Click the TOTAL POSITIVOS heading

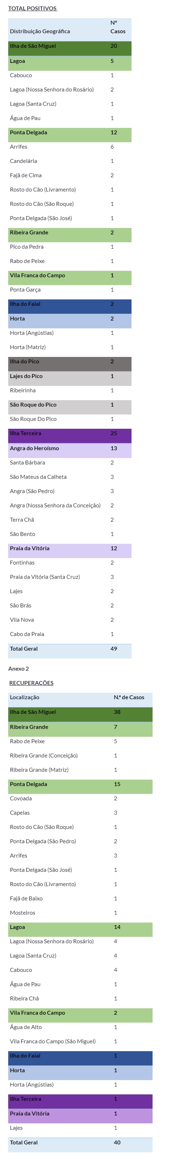(x=33, y=9)
